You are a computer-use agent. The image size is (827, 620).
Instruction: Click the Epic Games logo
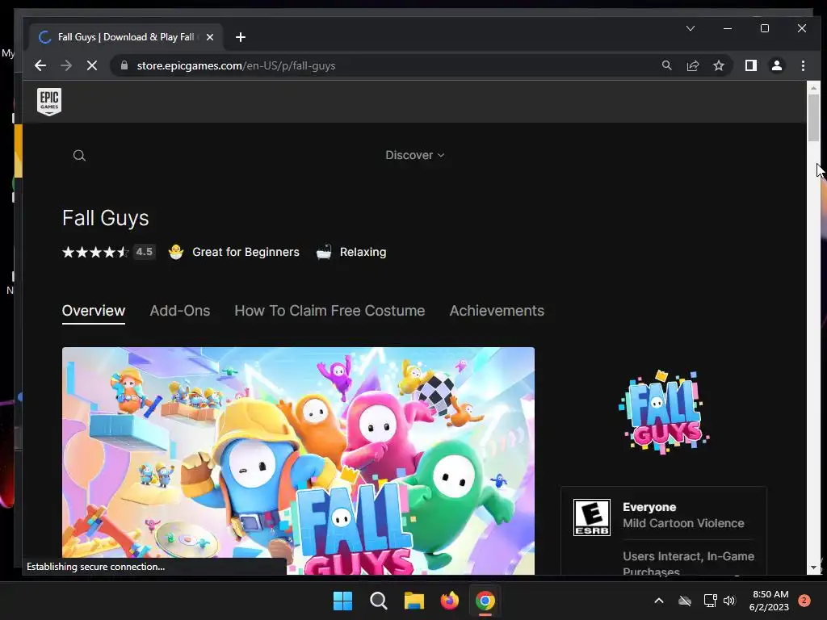click(x=49, y=101)
